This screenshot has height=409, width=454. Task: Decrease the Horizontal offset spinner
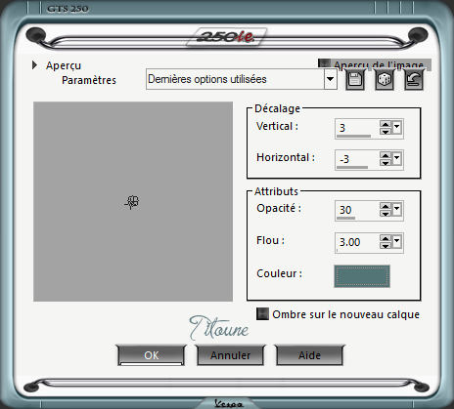coord(386,163)
